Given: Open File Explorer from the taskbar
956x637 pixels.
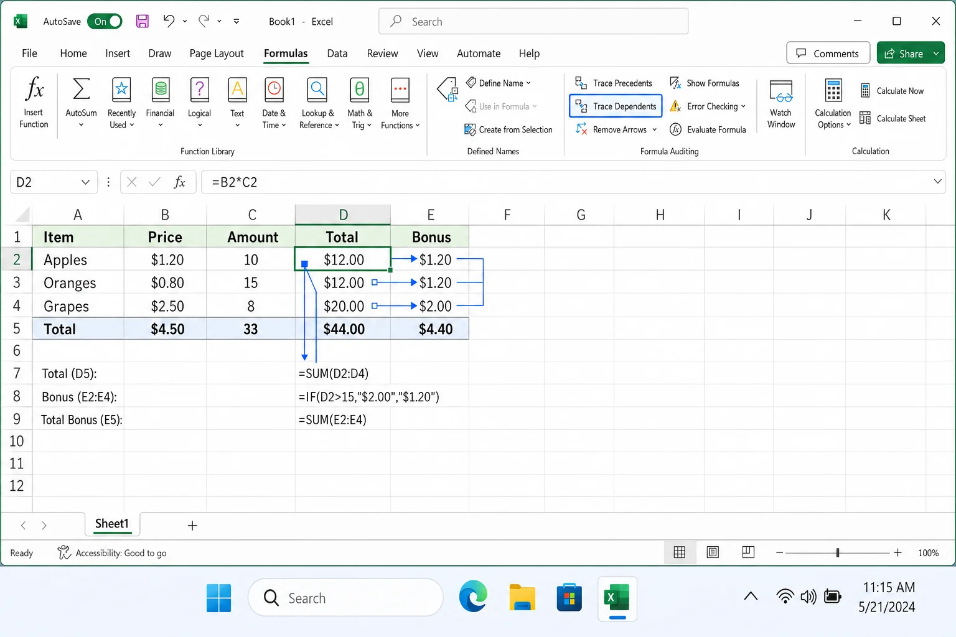Looking at the screenshot, I should pyautogui.click(x=522, y=598).
